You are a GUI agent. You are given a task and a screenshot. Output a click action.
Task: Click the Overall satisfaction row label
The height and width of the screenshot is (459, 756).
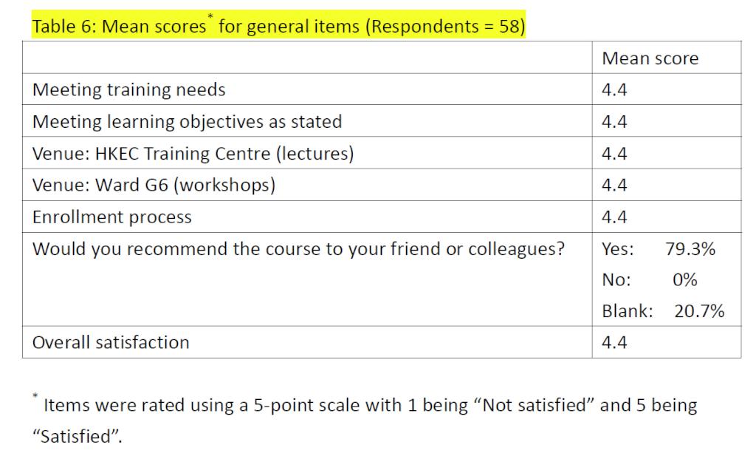111,342
